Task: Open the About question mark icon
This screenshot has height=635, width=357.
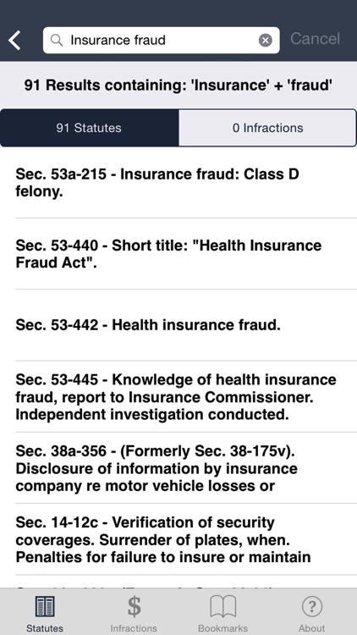Action: click(x=312, y=607)
